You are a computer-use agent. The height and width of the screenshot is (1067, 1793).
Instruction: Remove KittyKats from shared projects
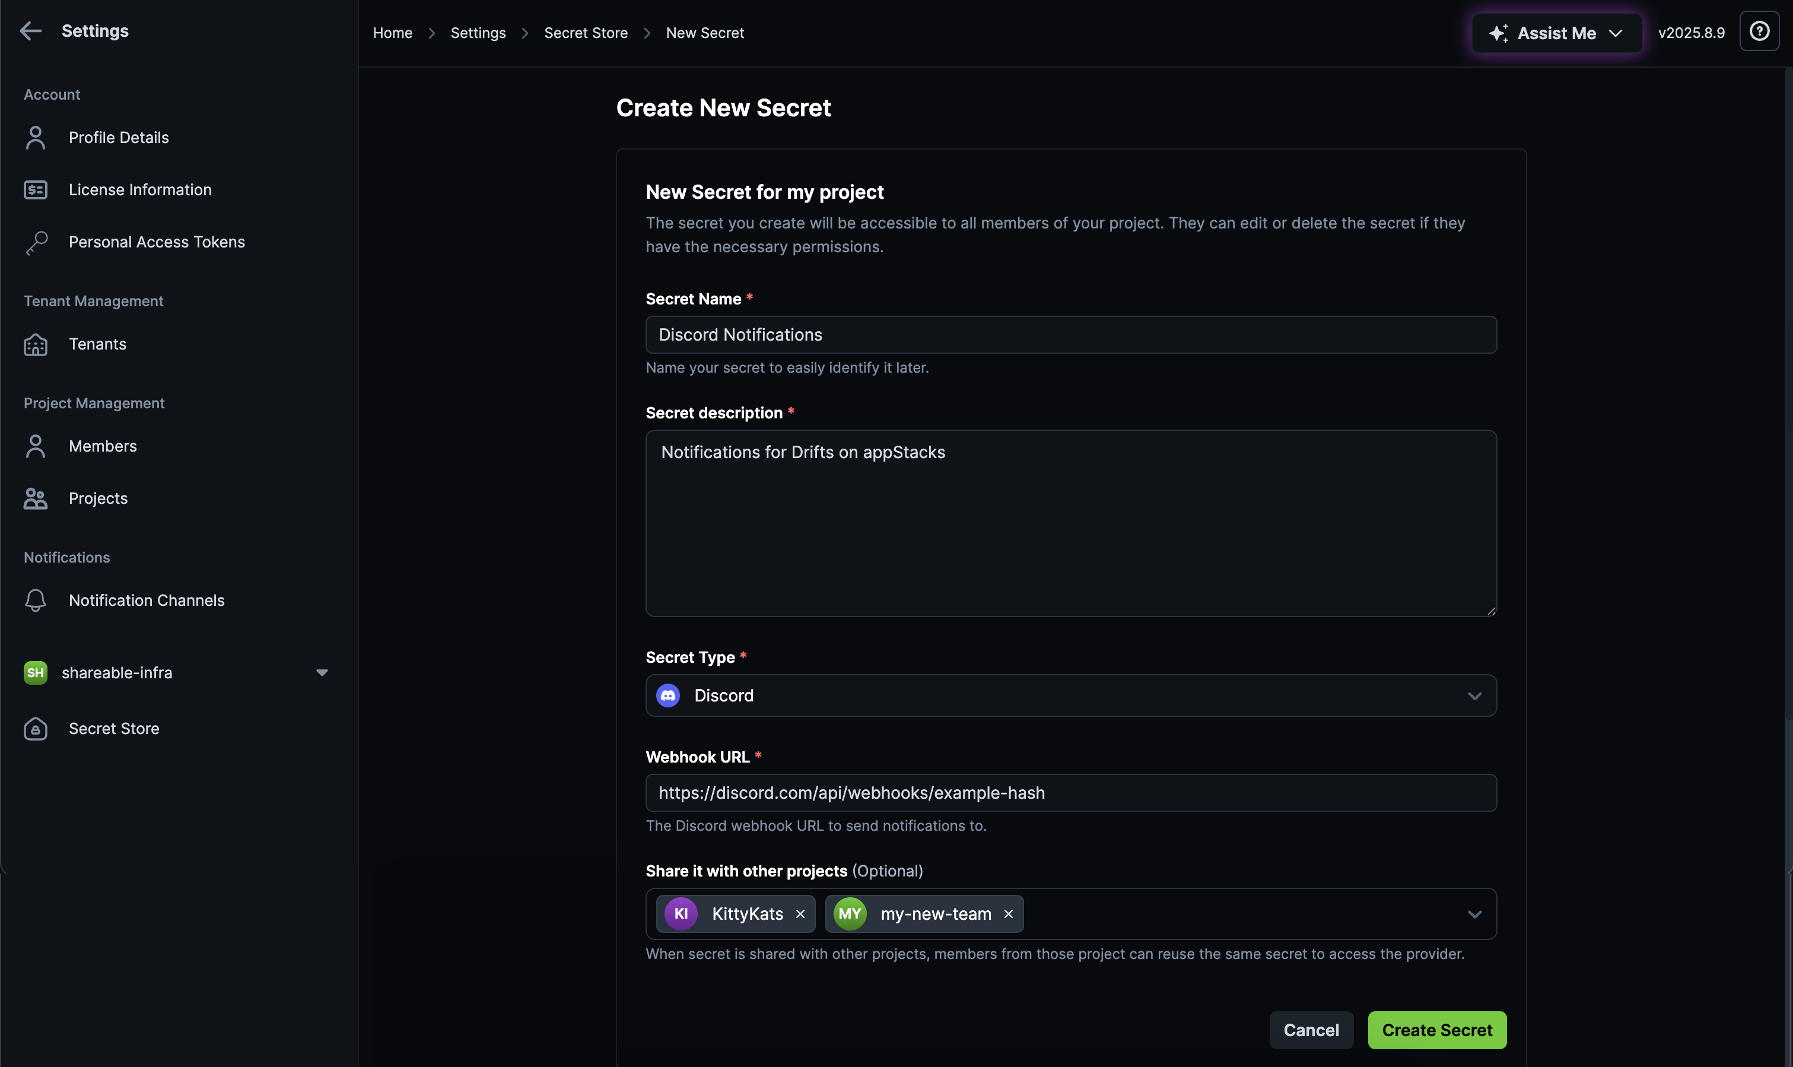click(800, 914)
